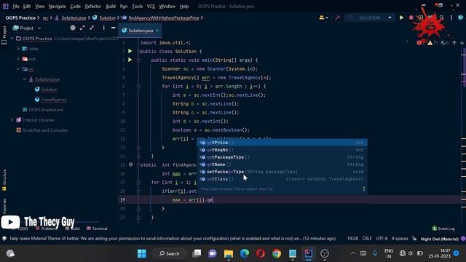Click the Build project hammer icon
The width and height of the screenshot is (466, 262).
coord(337,17)
